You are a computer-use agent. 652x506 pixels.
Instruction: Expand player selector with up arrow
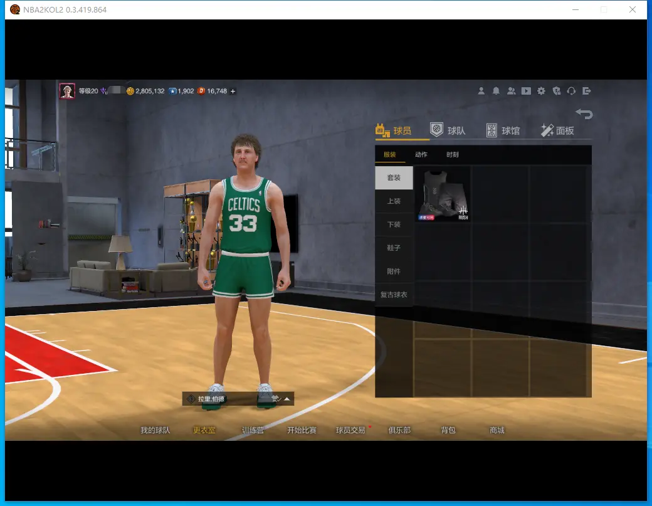287,399
